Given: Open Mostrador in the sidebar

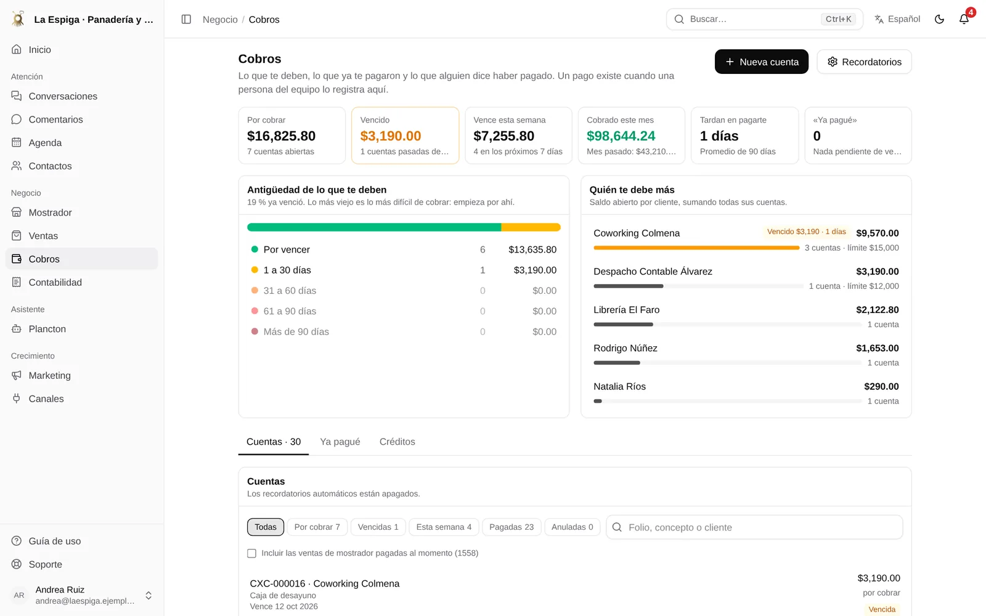Looking at the screenshot, I should (x=81, y=213).
